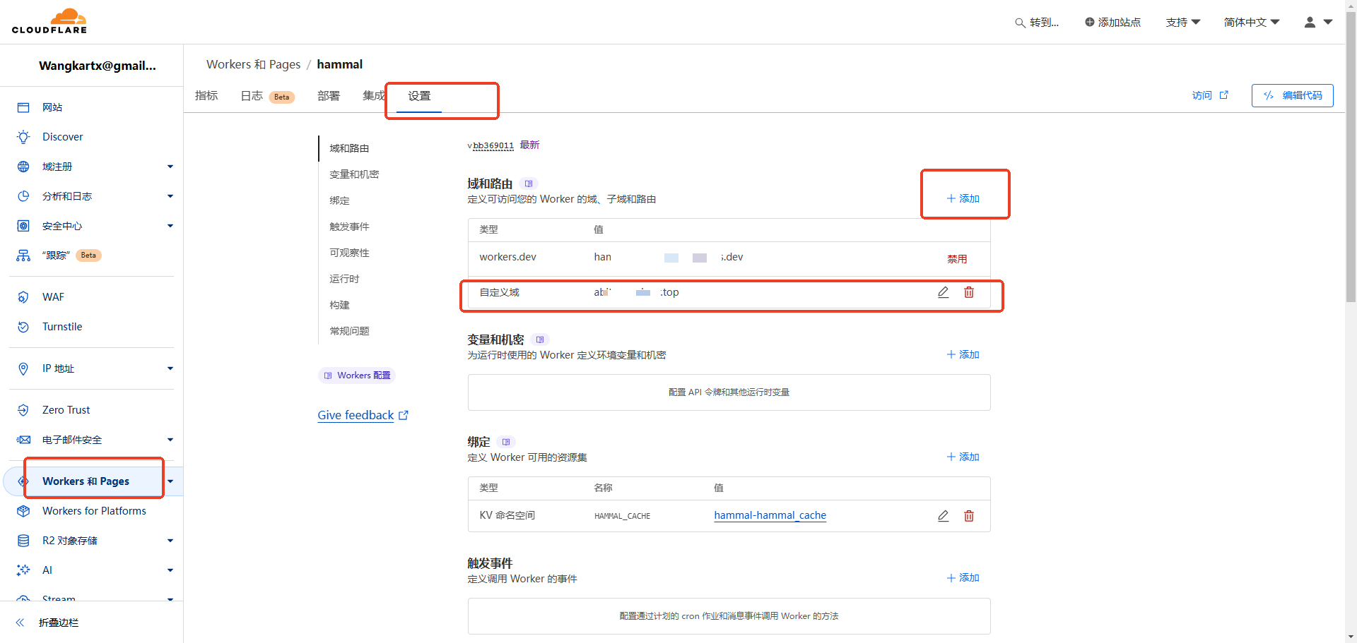Click the search magnifier icon 转到

(1020, 23)
